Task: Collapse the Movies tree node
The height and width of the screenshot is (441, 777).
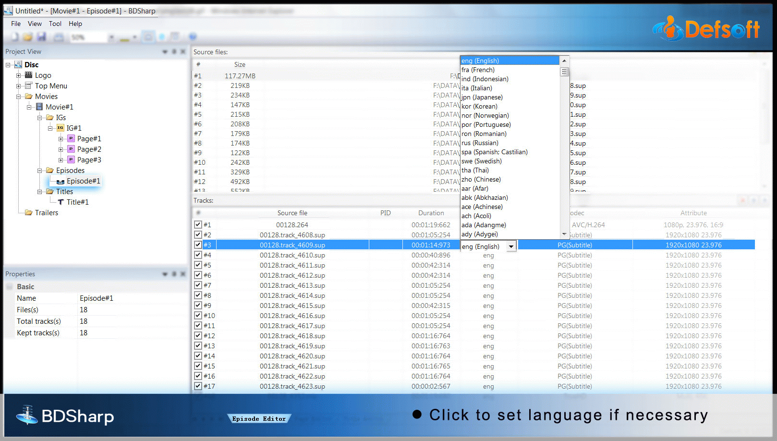Action: (18, 96)
